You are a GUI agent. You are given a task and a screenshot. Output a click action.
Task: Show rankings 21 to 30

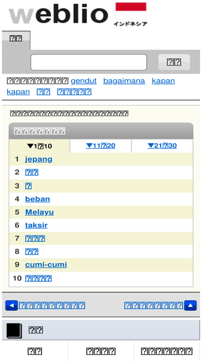tap(162, 146)
